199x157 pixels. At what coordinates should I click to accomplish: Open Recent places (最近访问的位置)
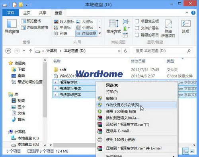tap(27, 82)
